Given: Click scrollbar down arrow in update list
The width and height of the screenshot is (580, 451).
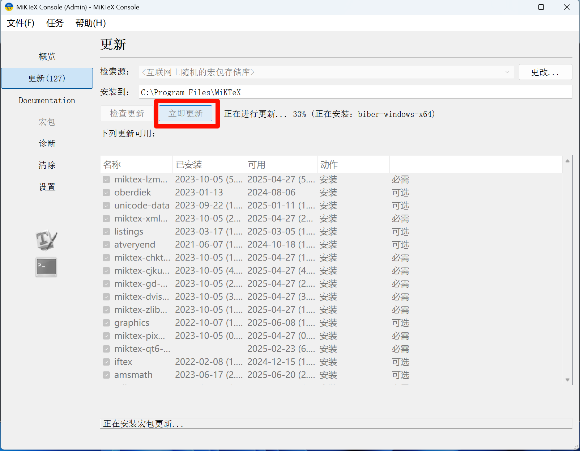Looking at the screenshot, I should (x=567, y=380).
